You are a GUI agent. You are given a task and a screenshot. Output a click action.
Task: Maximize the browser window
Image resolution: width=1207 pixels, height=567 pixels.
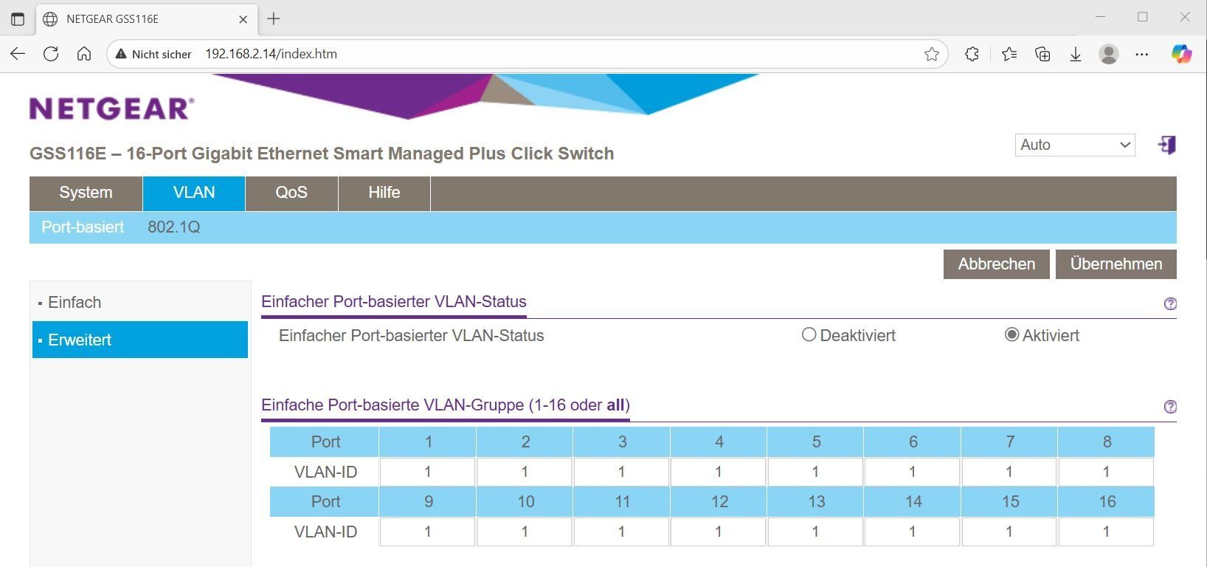pos(1142,17)
